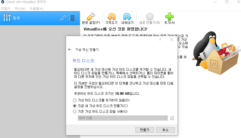This screenshot has width=241, height=138.
Task: Click the 새로 만들기(N) toolbar icon
Action: [150, 18]
